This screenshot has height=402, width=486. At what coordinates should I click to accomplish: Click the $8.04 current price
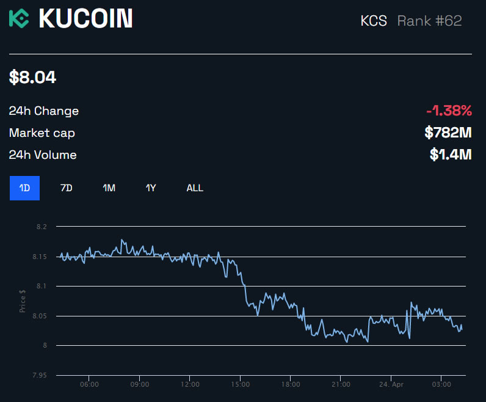tap(32, 78)
